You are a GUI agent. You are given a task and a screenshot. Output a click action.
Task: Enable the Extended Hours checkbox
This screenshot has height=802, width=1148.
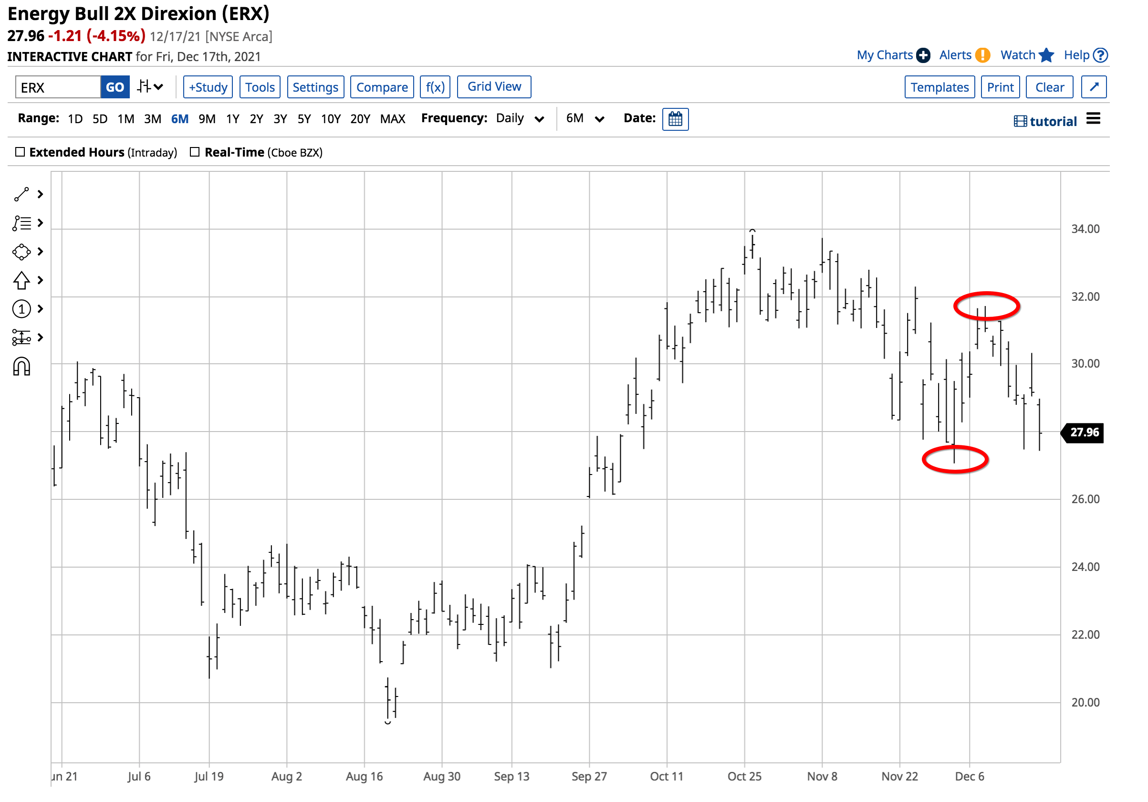point(20,152)
